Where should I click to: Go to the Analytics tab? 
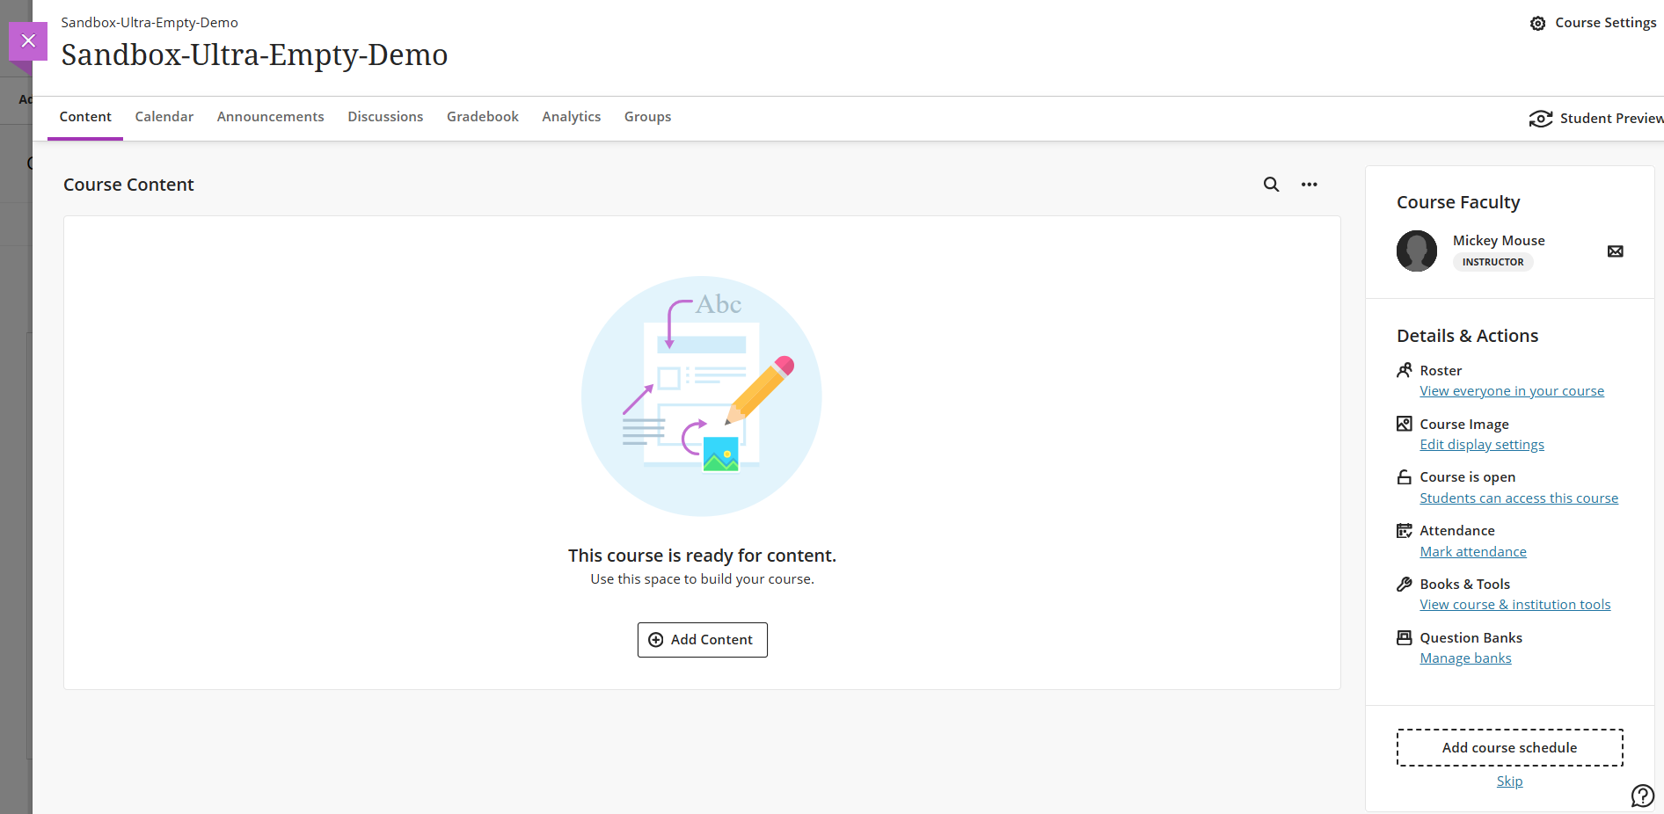coord(571,117)
